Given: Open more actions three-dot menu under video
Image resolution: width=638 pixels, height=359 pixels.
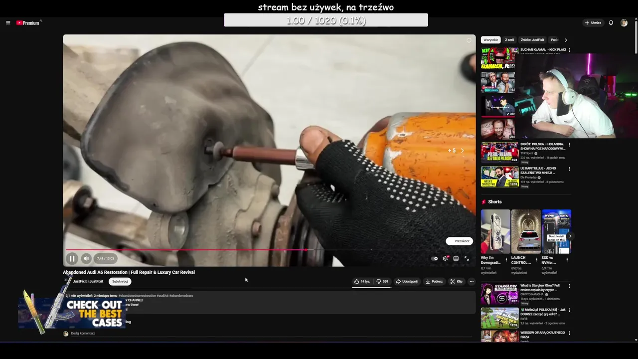Looking at the screenshot, I should click(x=472, y=281).
